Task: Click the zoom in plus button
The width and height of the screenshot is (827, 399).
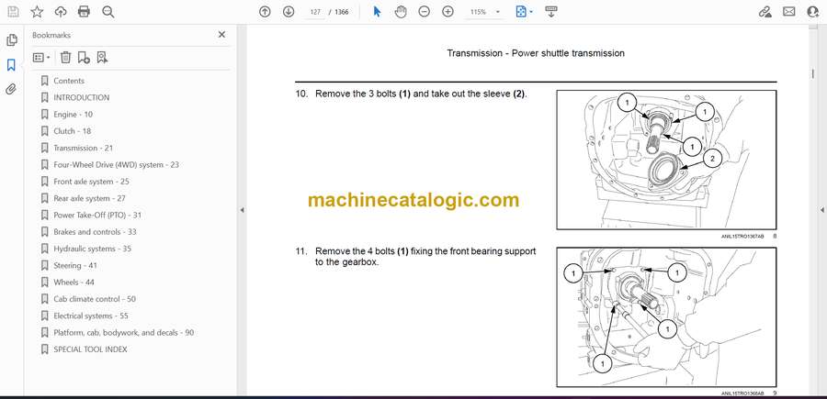Action: (447, 12)
